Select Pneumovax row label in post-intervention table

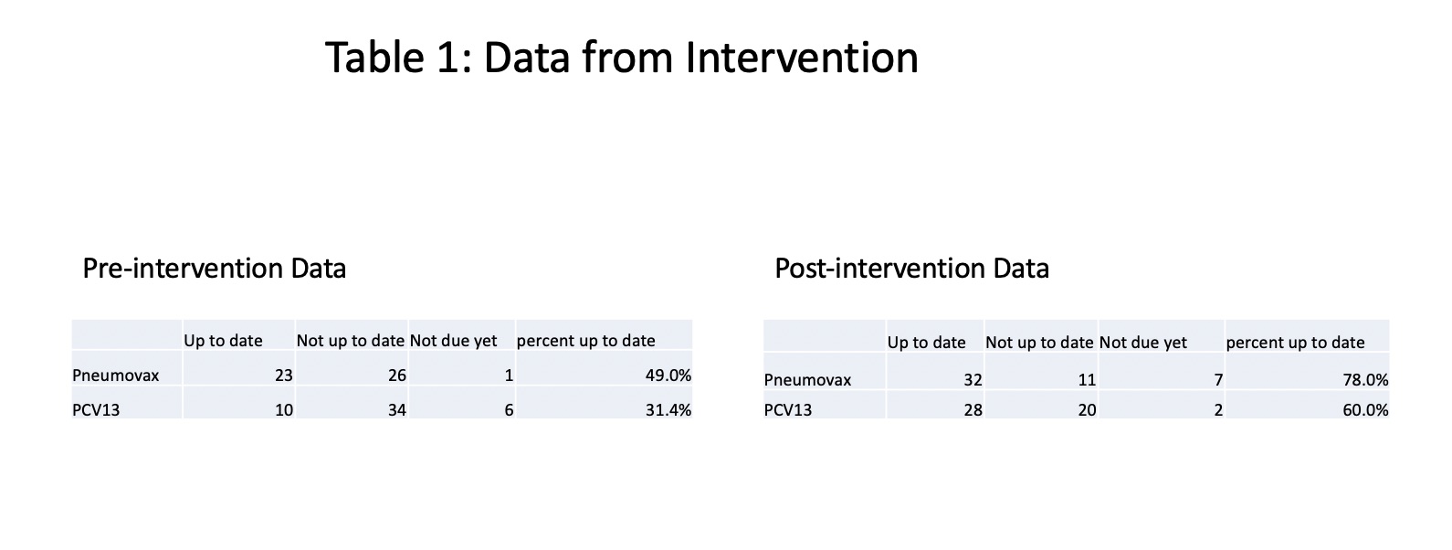[807, 380]
